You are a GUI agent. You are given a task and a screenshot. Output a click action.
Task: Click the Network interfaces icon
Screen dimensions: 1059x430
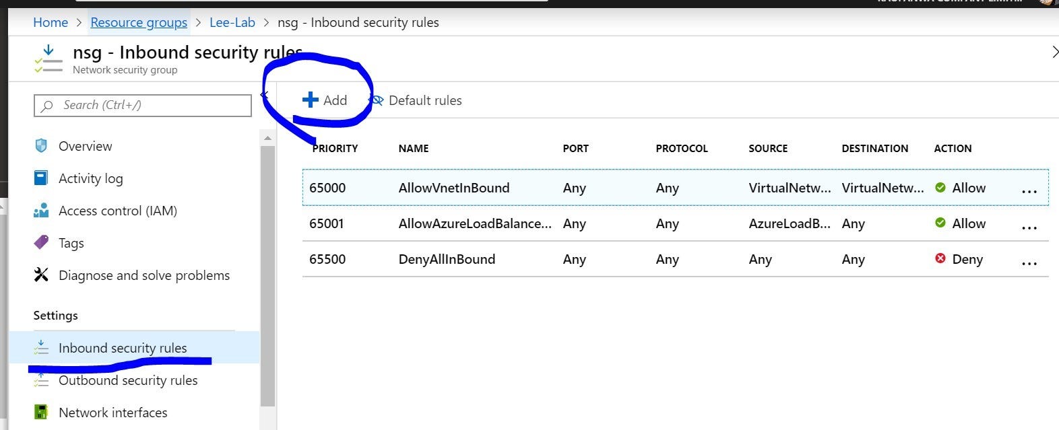pyautogui.click(x=41, y=413)
